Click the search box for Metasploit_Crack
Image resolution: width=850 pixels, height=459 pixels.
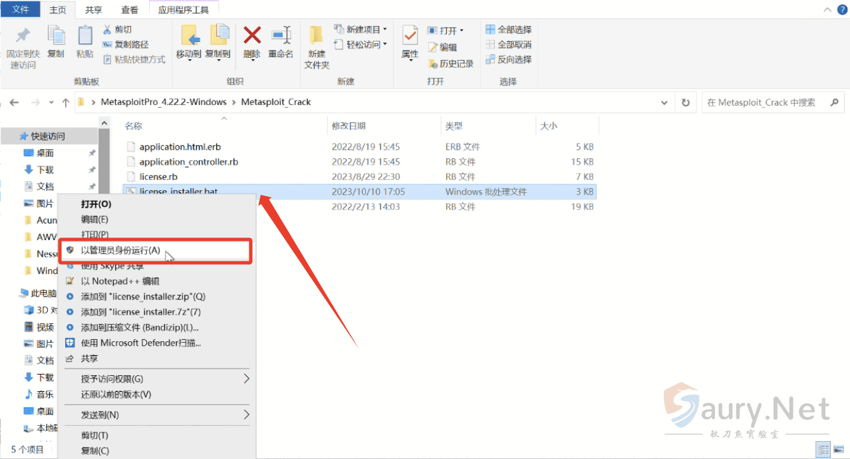765,102
